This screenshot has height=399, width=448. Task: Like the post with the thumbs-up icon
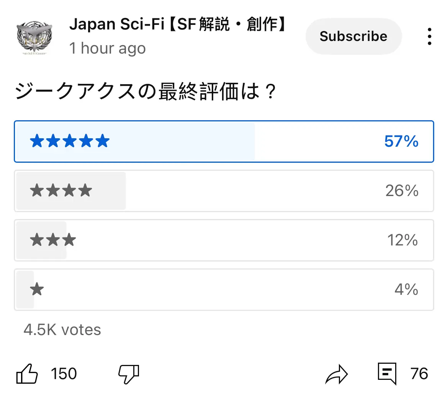point(27,374)
